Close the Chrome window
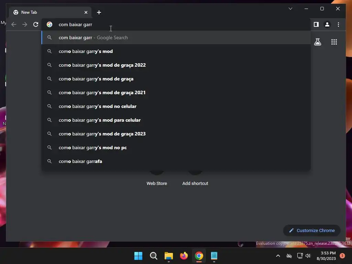 (x=338, y=9)
